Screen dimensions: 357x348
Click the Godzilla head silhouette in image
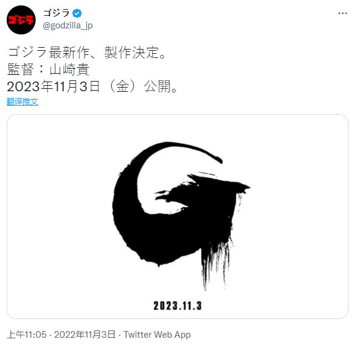coord(202,190)
